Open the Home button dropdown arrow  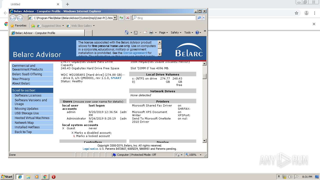pos(131,32)
